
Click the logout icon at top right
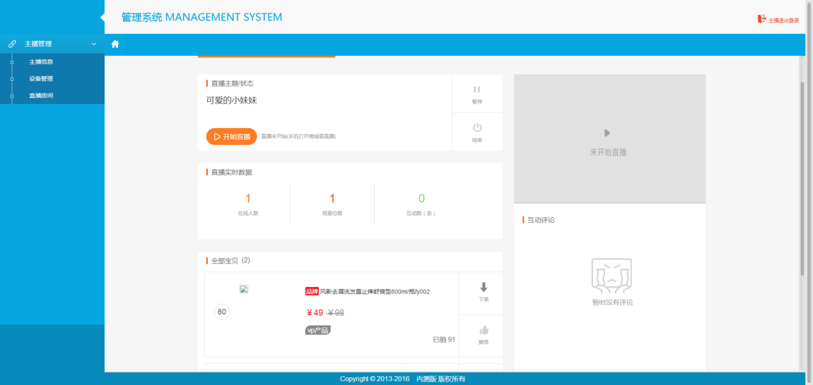pos(762,19)
